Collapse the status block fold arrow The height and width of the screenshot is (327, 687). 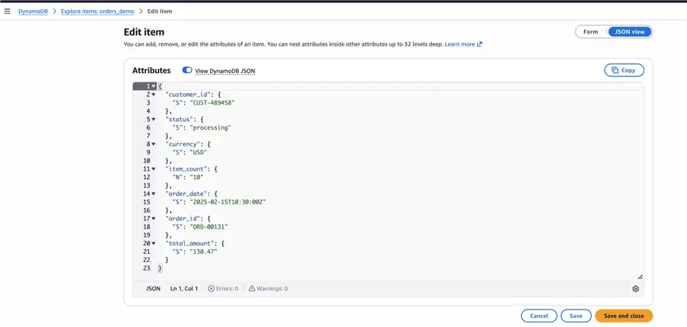(153, 119)
